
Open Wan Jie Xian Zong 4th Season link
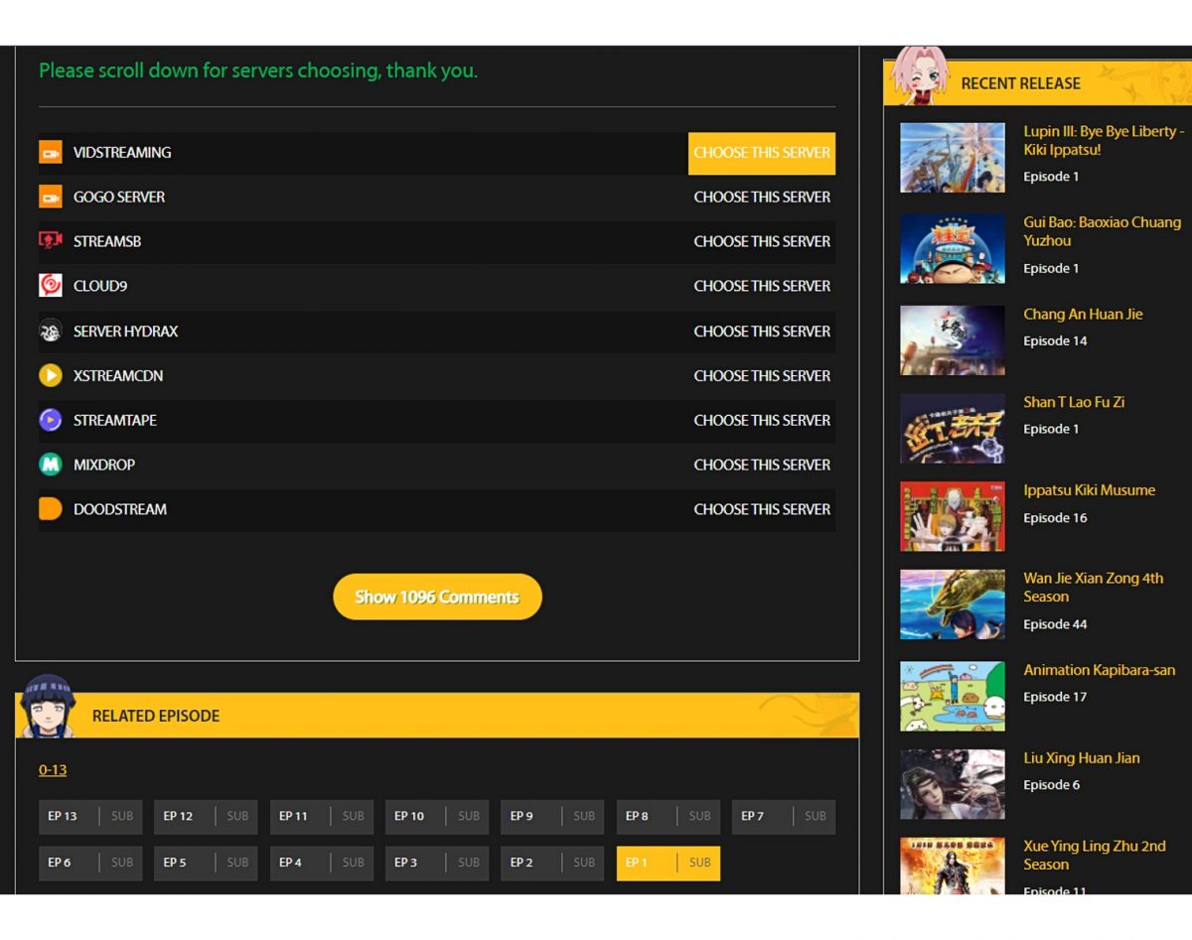tap(1093, 588)
